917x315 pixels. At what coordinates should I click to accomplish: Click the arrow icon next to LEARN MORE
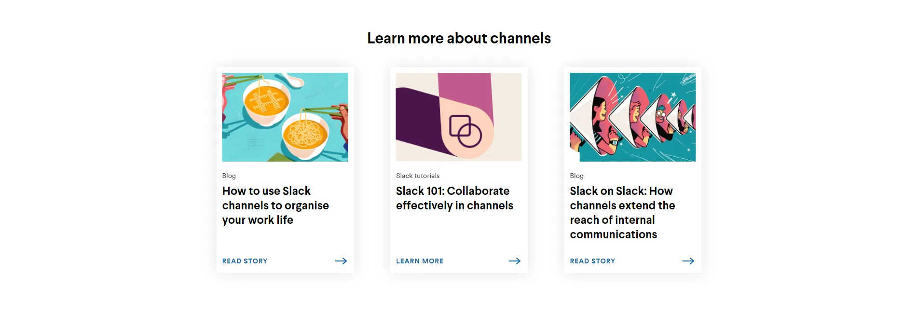click(515, 261)
